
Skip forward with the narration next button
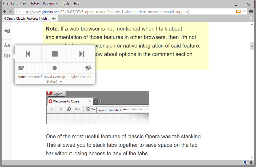click(82, 54)
